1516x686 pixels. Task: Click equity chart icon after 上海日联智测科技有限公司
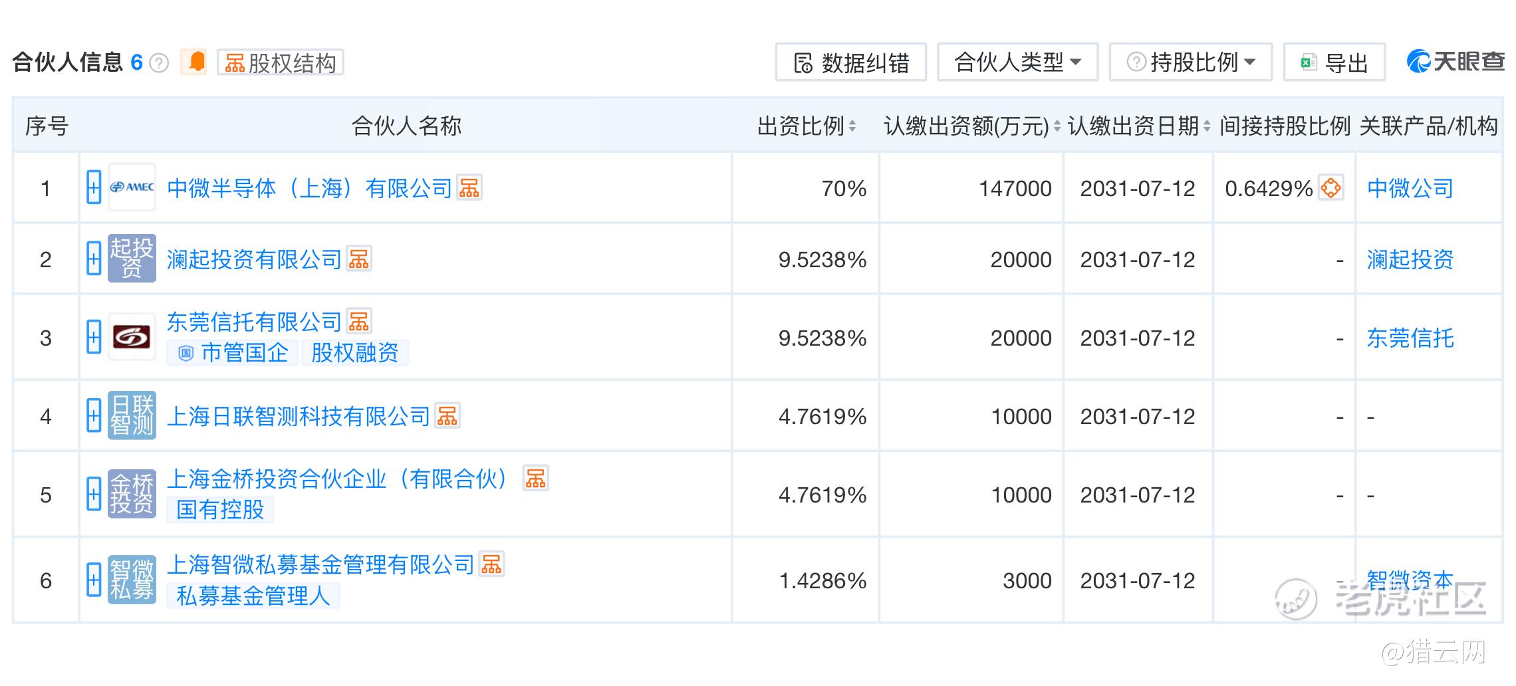447,415
